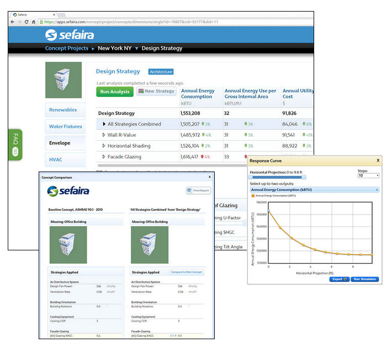The width and height of the screenshot is (392, 348).
Task: Switch to the Renewables tab
Action: tap(65, 110)
